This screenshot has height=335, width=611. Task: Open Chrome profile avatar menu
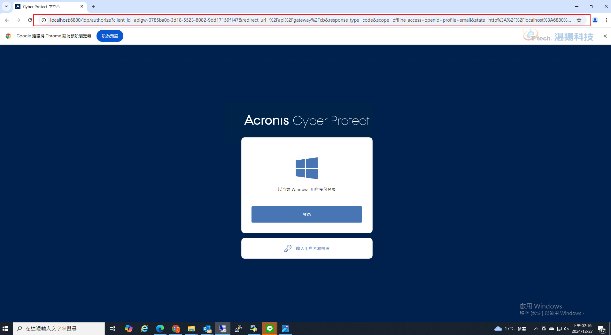595,20
